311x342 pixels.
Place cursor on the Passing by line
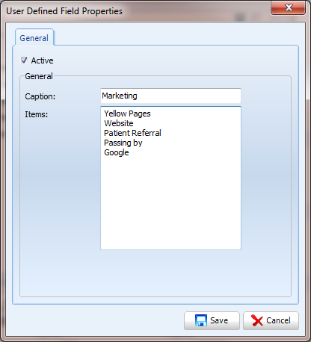coord(123,143)
